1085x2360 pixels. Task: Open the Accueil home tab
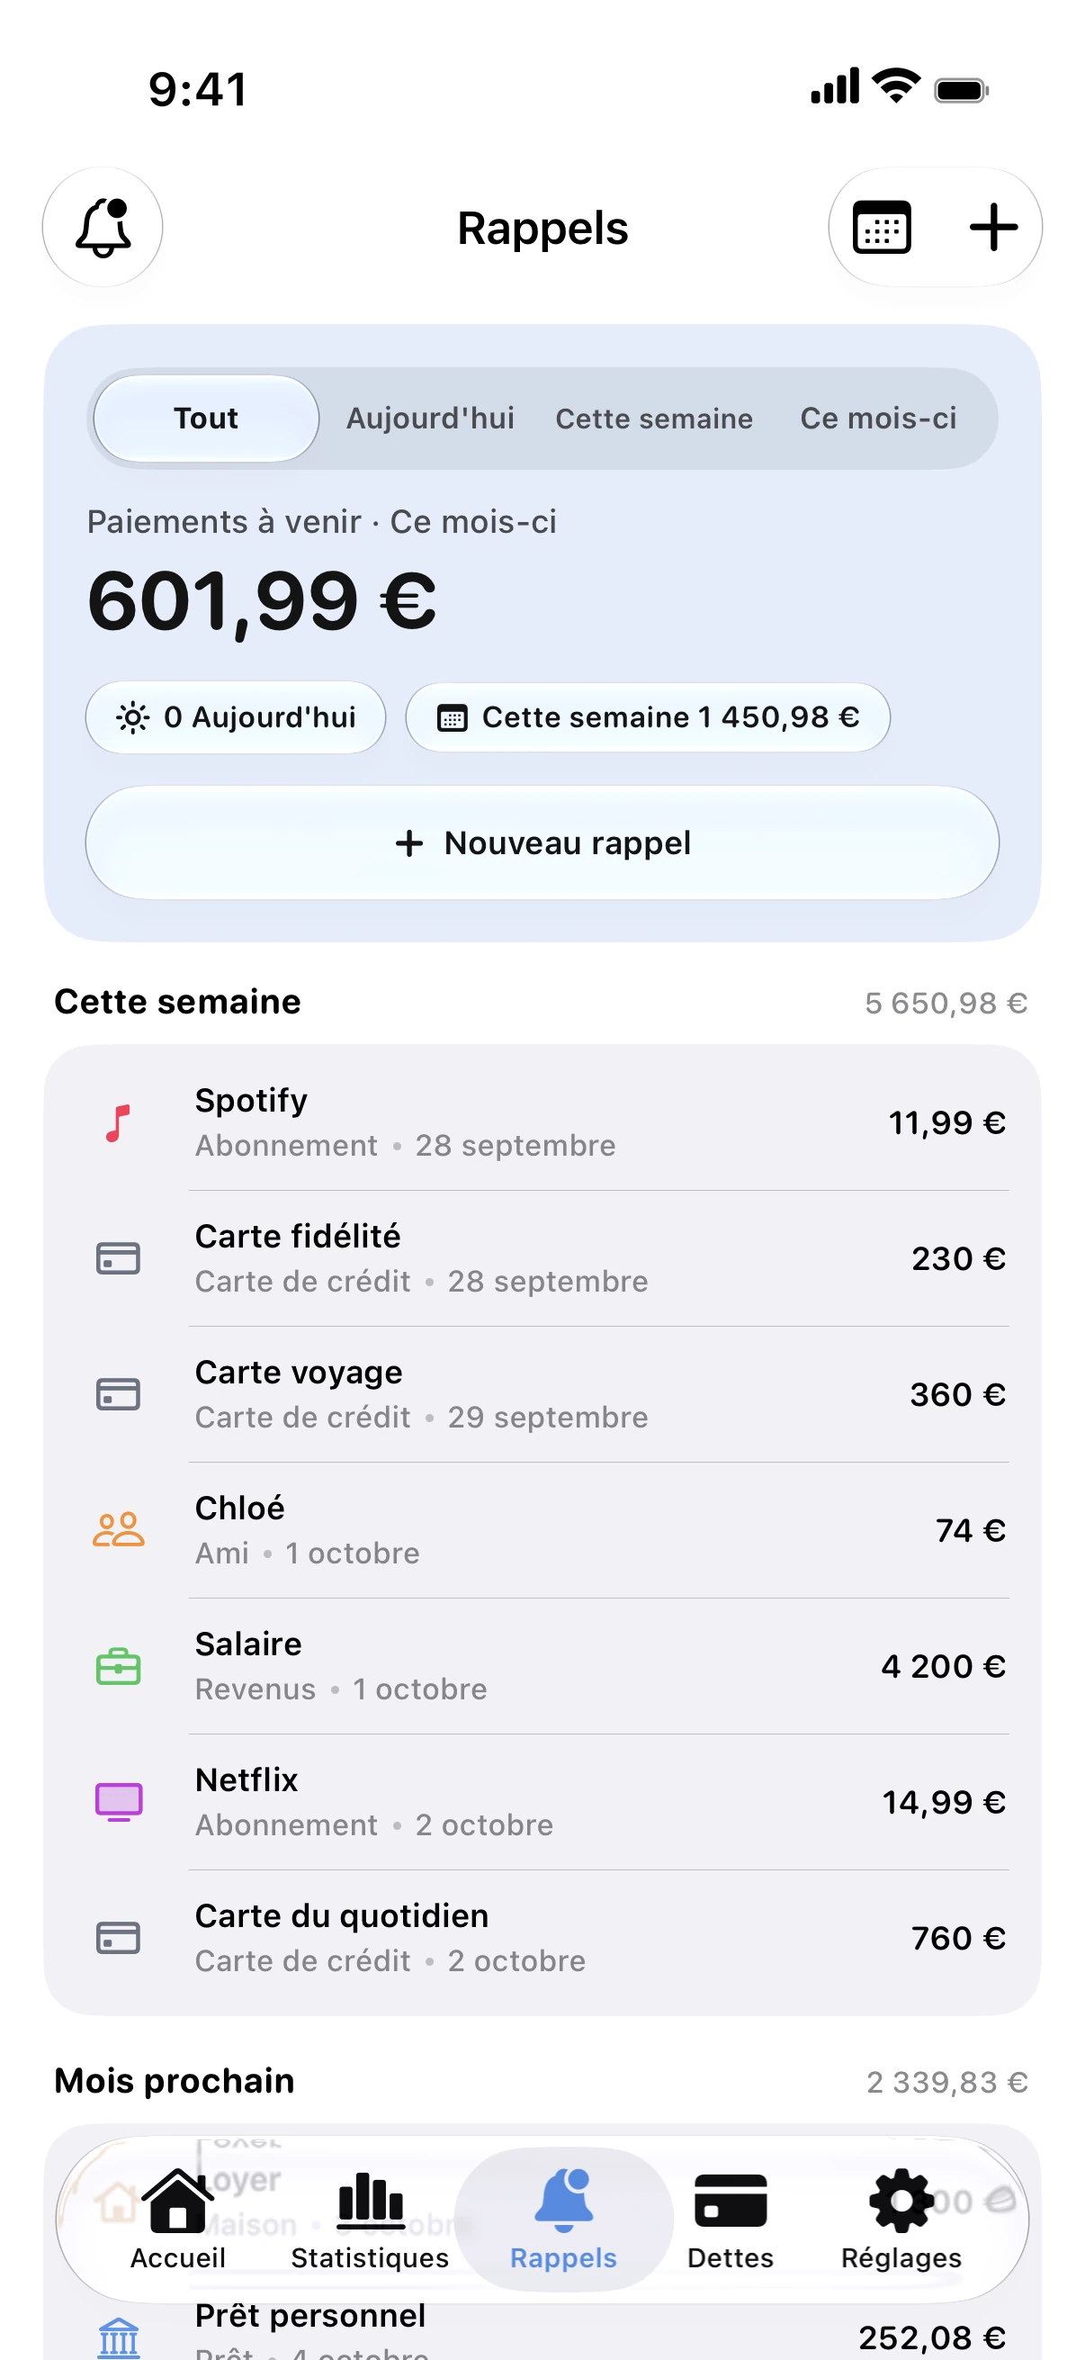(x=177, y=2220)
